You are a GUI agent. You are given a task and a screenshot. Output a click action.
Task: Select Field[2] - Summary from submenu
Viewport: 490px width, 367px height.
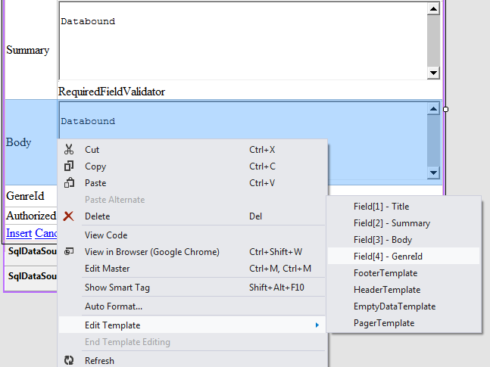(x=392, y=223)
